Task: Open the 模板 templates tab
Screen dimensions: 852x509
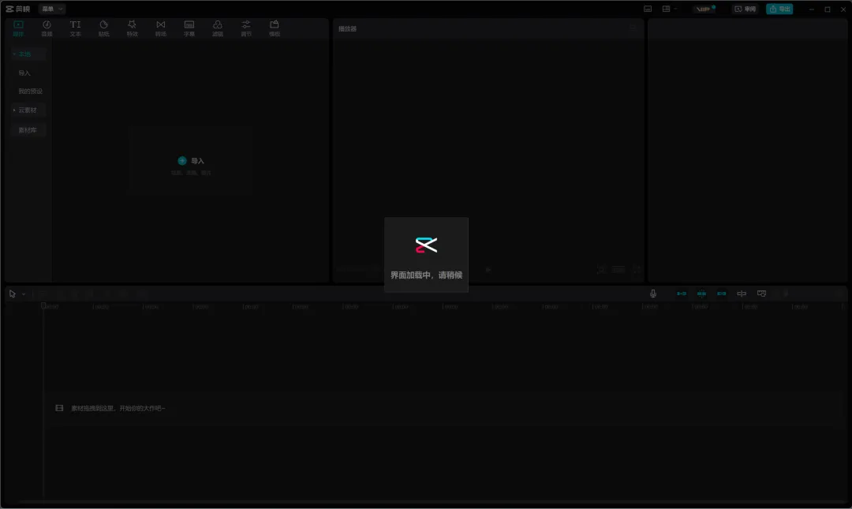Action: 275,28
